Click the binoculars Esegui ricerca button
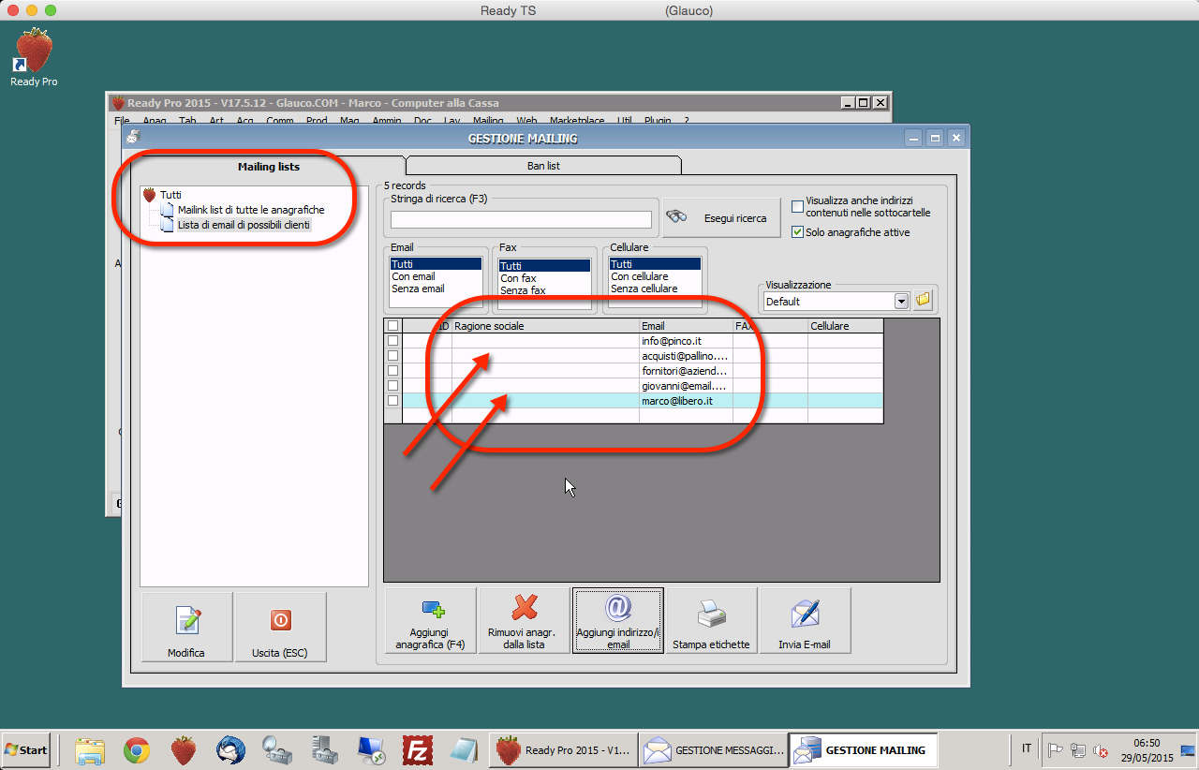The width and height of the screenshot is (1199, 770). [x=721, y=217]
